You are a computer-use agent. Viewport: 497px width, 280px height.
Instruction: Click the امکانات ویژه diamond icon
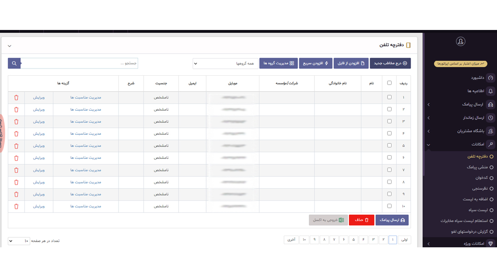pyautogui.click(x=490, y=244)
